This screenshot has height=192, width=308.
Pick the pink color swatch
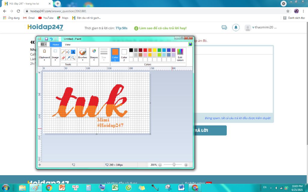(145, 55)
